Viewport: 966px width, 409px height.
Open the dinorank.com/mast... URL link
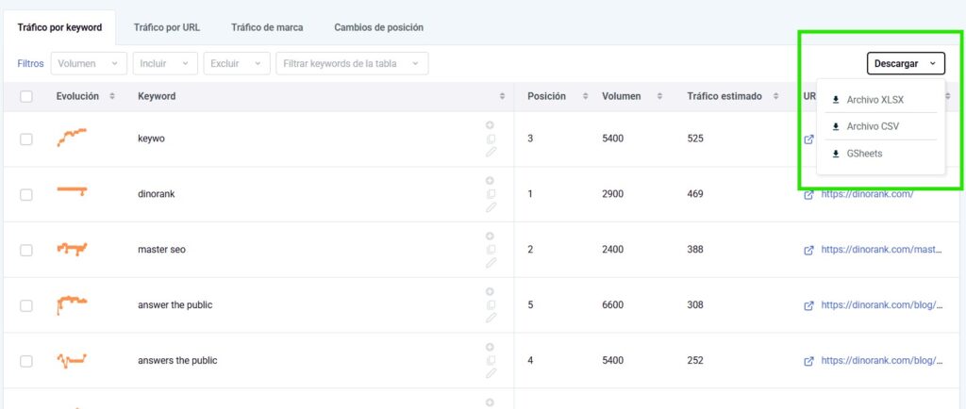point(882,250)
